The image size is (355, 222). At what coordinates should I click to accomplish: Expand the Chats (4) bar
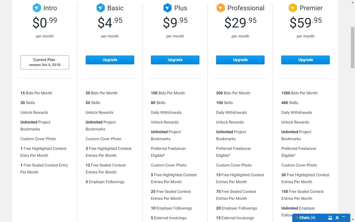[x=307, y=218]
